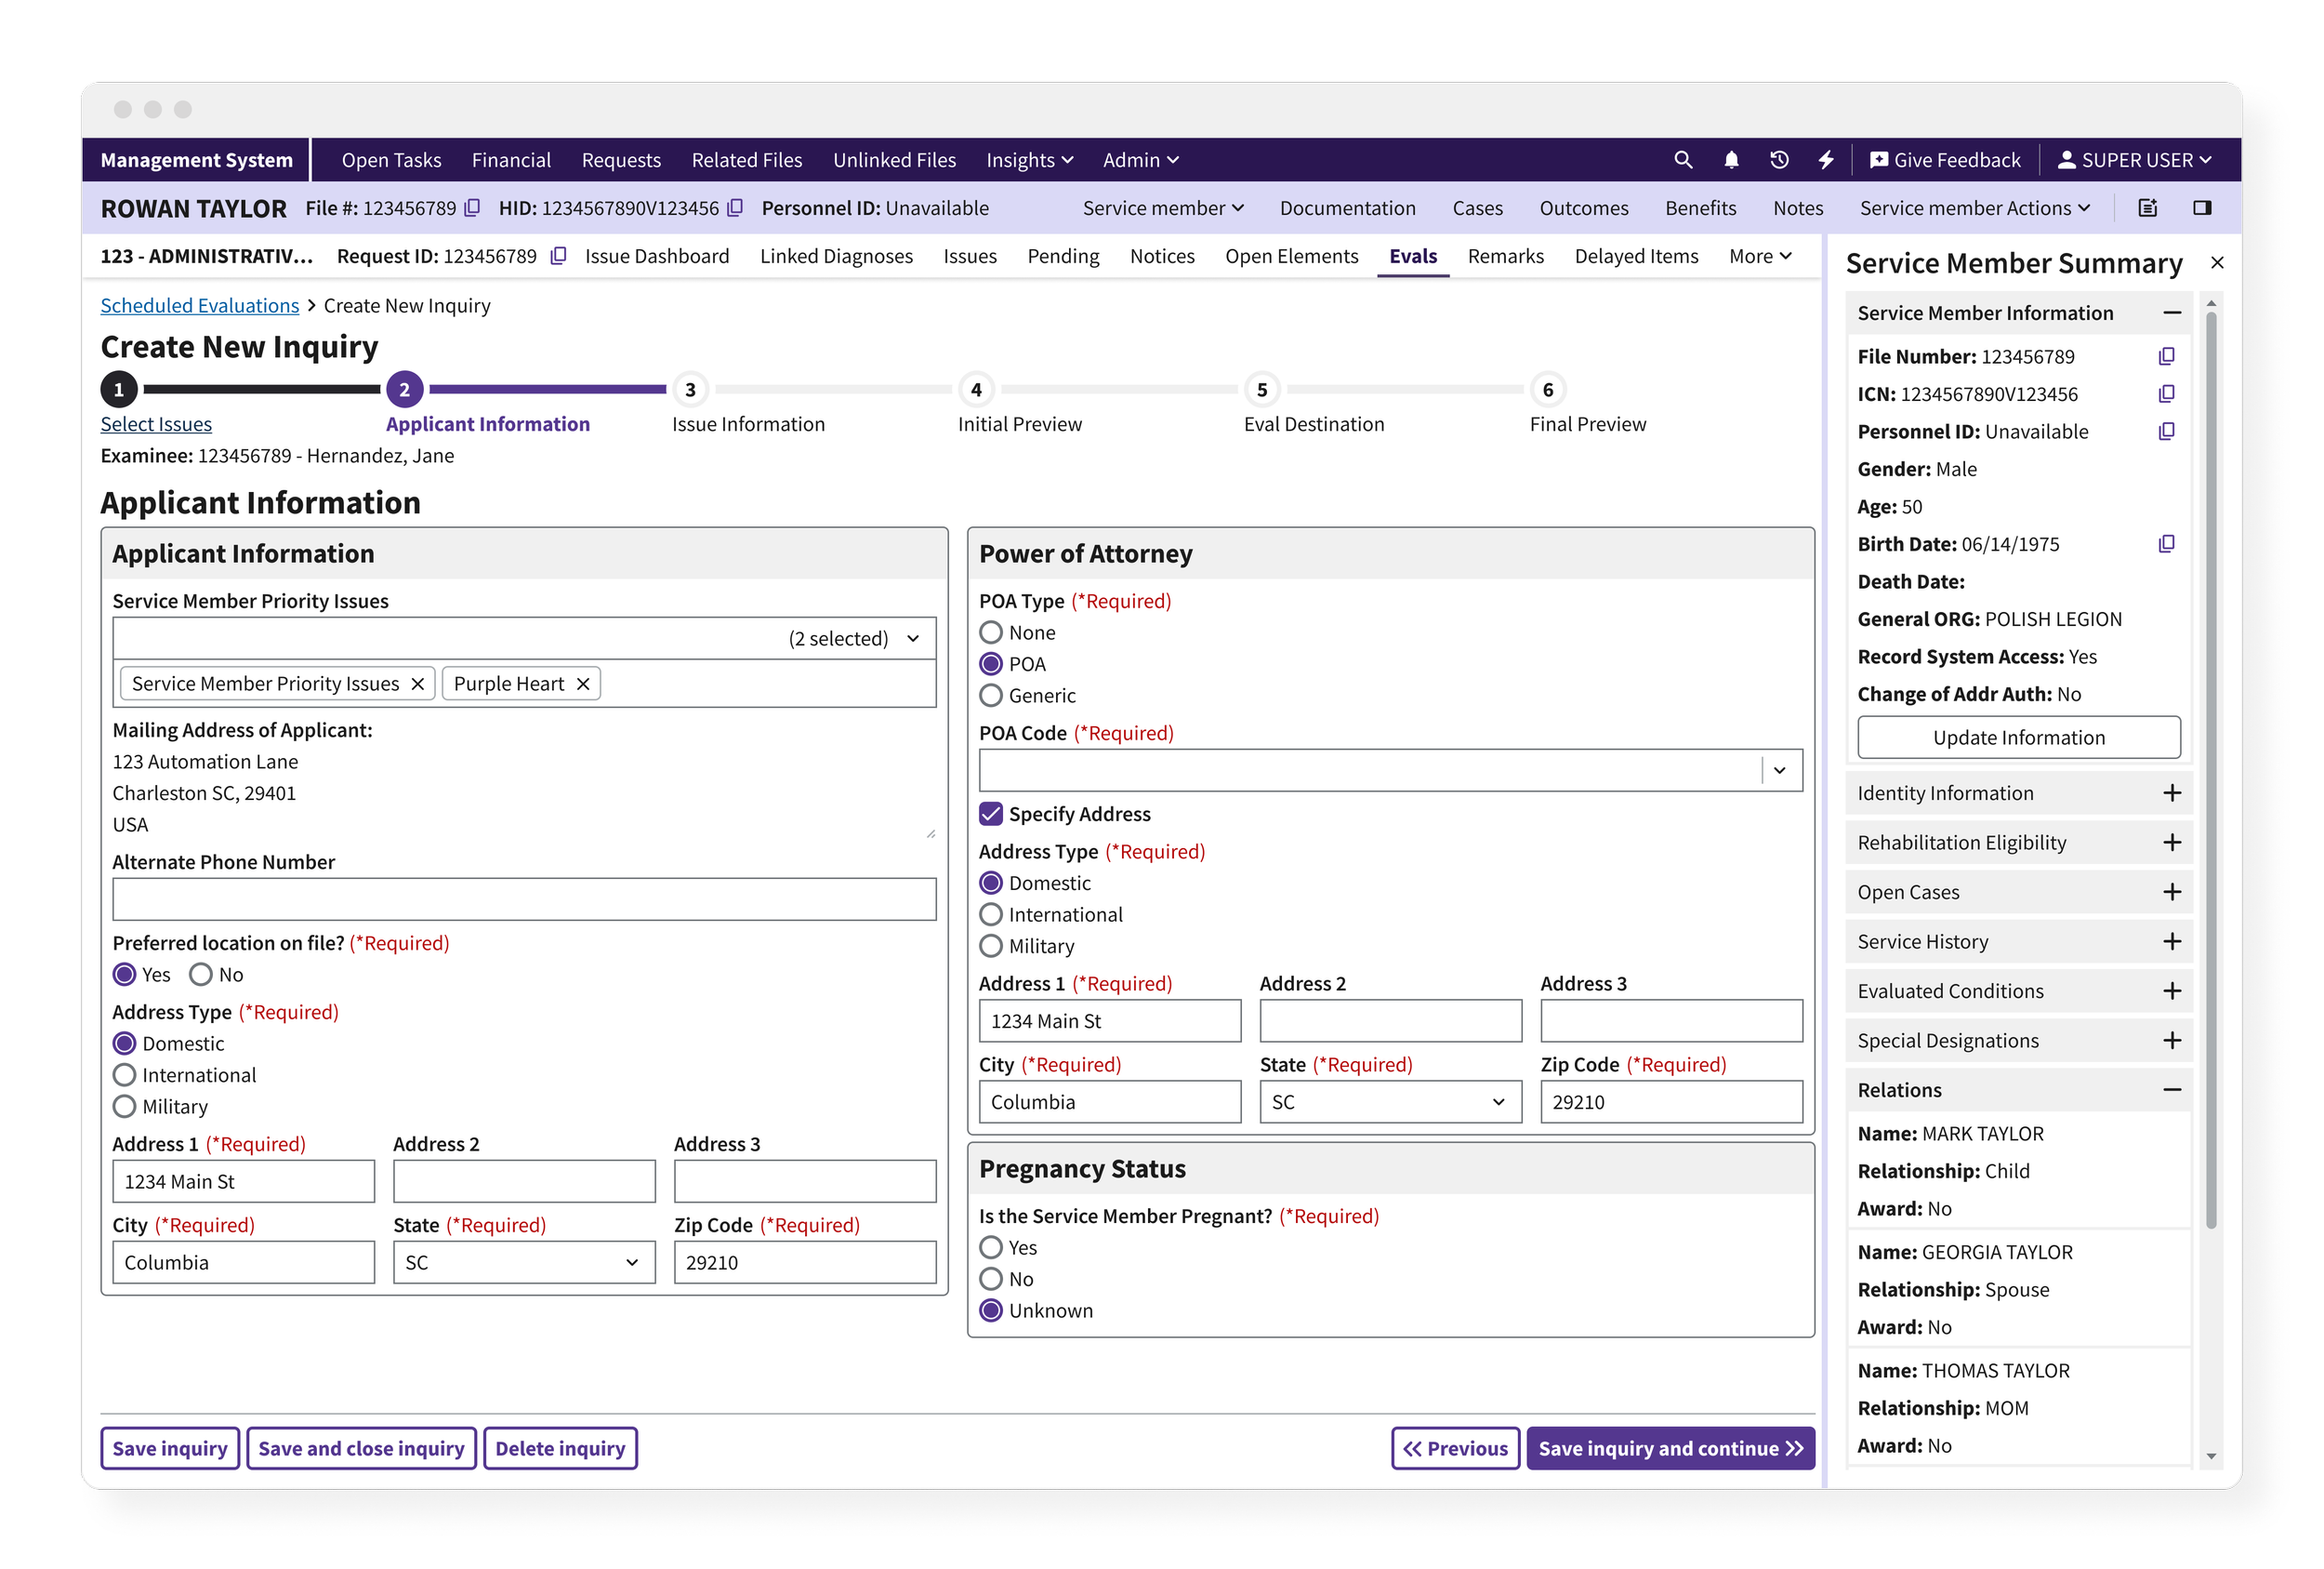Copy the HID in header bar
2324x1569 pixels.
tap(735, 208)
